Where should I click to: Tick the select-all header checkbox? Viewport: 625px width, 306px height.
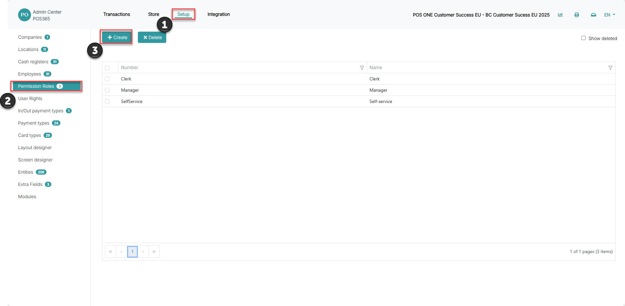point(107,68)
